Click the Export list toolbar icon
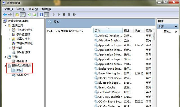180x107 pixels. pos(34,15)
